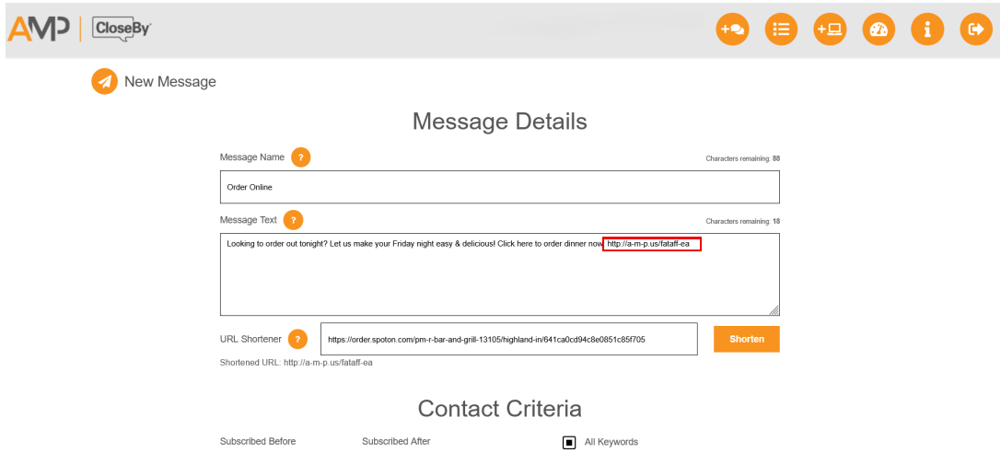Click the Message Text resize handle

click(x=774, y=310)
